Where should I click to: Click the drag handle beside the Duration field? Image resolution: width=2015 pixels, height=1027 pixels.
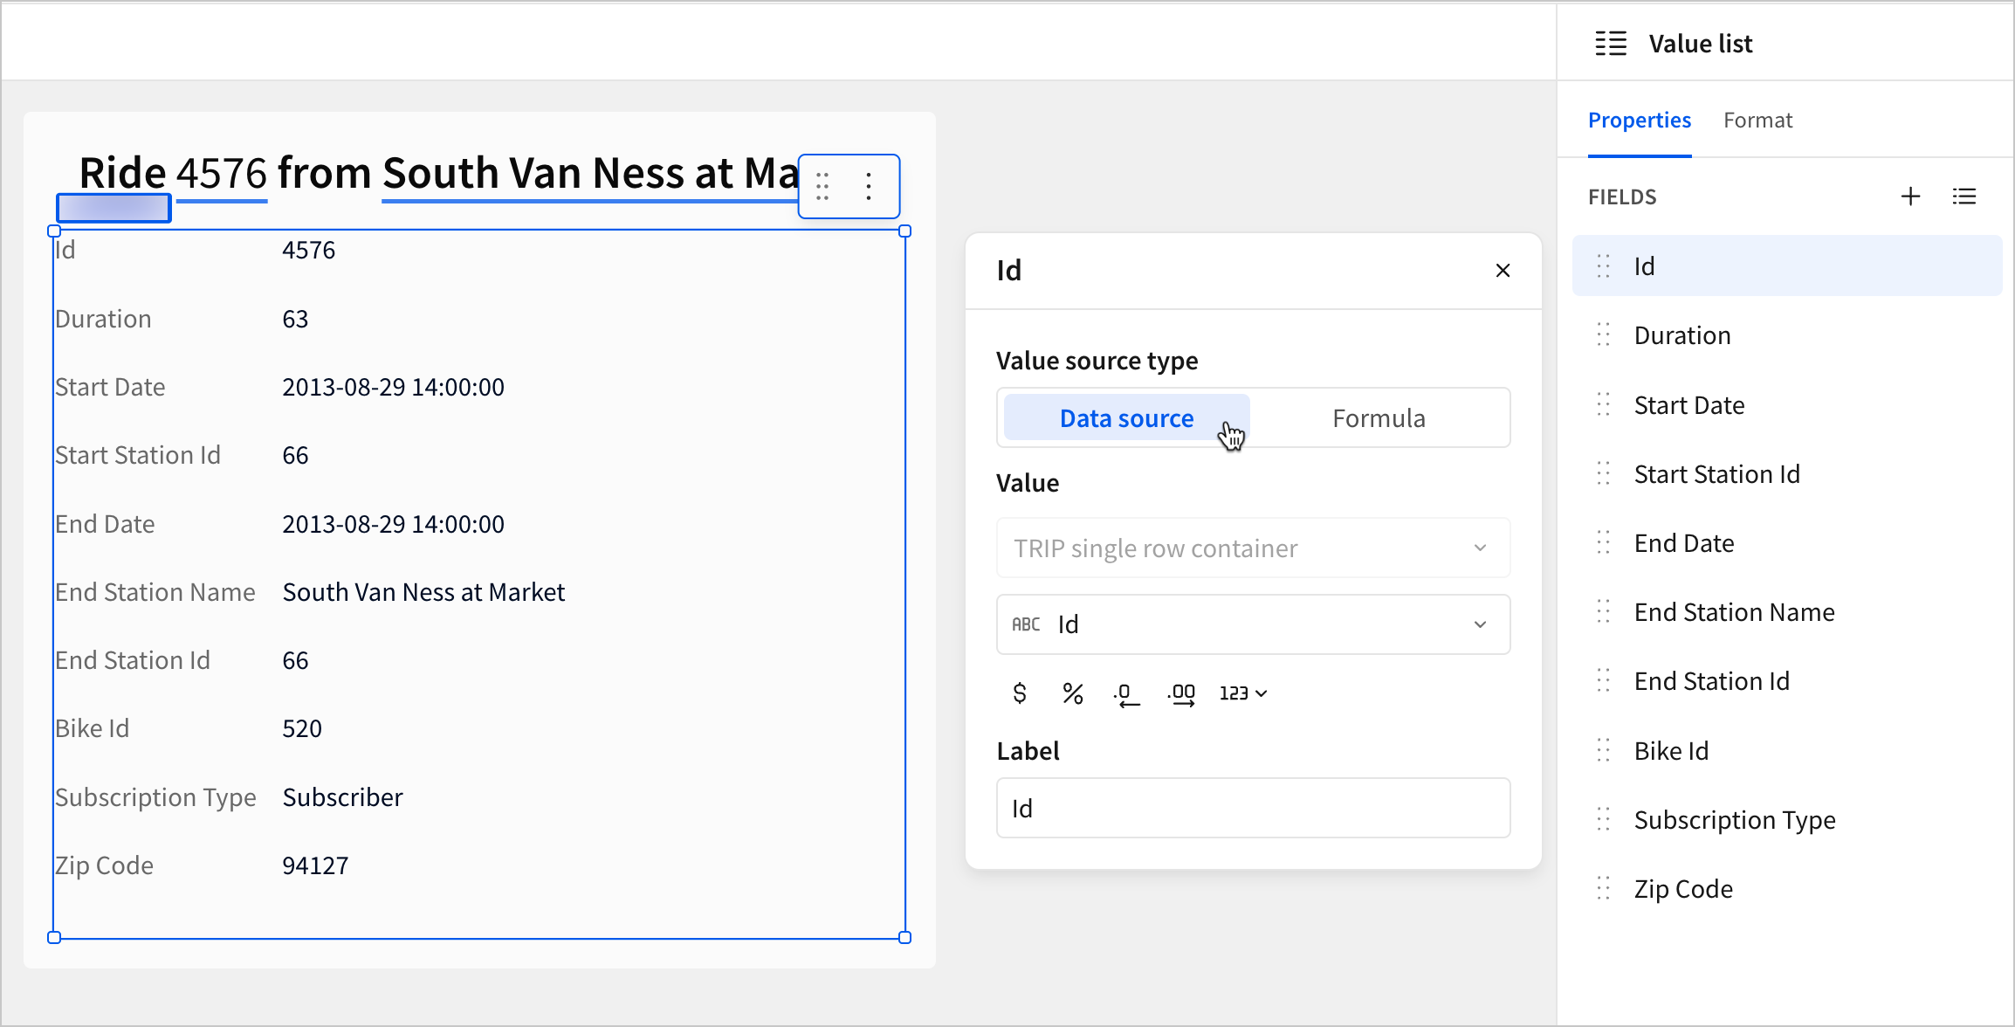1602,334
